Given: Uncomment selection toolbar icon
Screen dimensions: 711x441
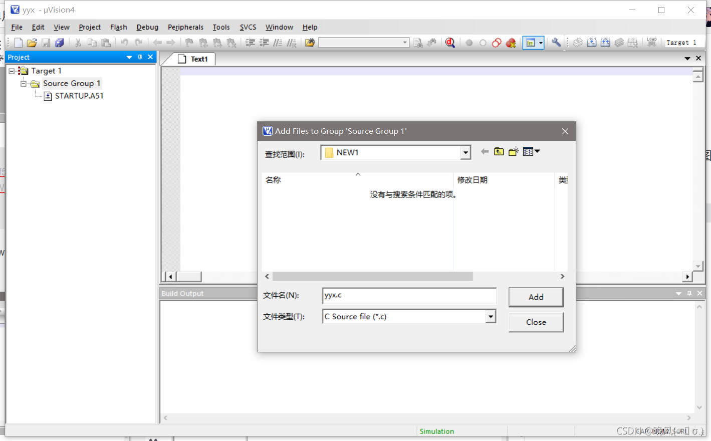Looking at the screenshot, I should 292,43.
